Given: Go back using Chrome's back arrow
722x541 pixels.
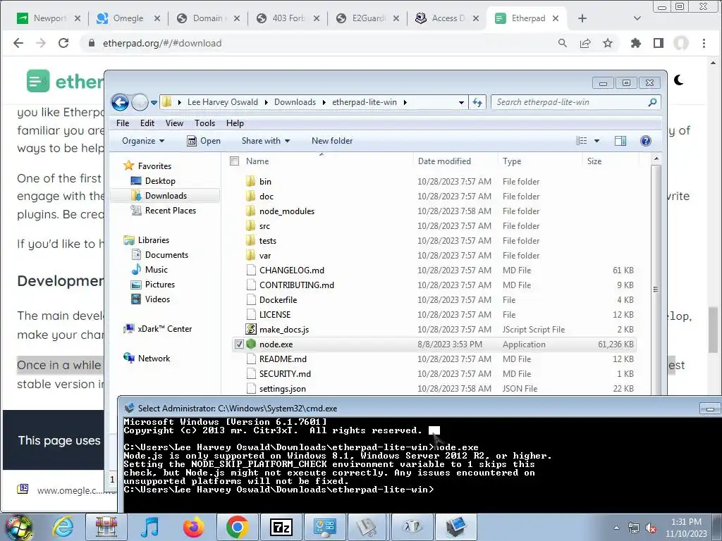Looking at the screenshot, I should 18,43.
